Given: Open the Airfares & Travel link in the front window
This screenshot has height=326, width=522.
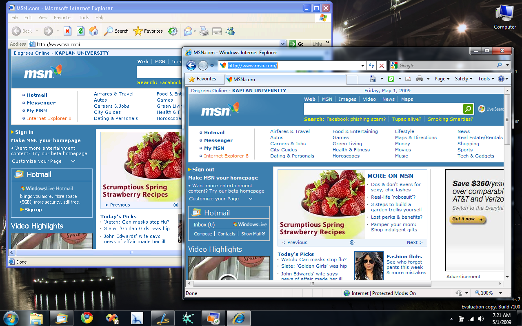Looking at the screenshot, I should [x=290, y=131].
